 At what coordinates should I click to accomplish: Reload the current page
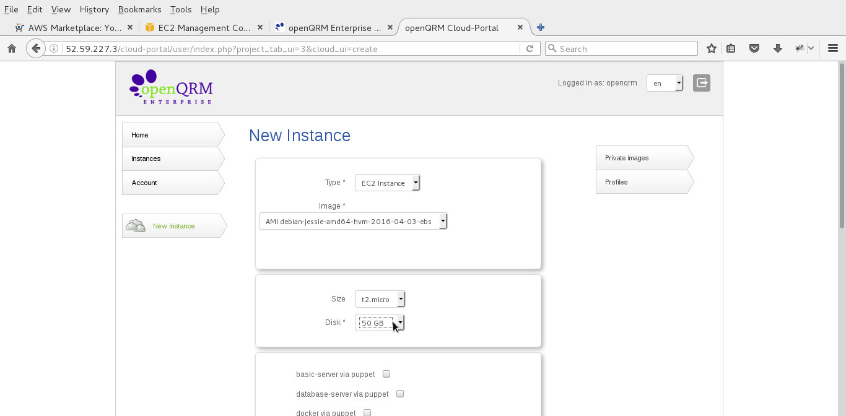(x=530, y=49)
